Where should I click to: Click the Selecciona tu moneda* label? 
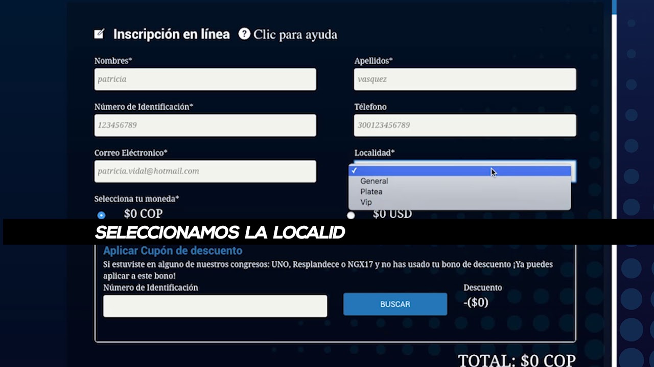(137, 199)
